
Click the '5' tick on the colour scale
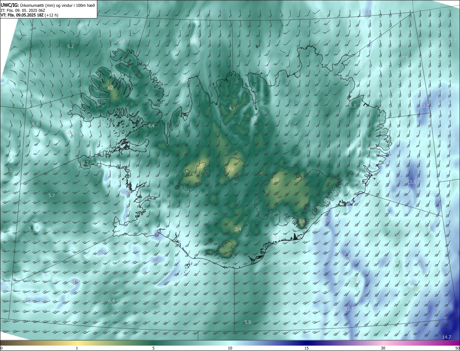tap(153, 348)
